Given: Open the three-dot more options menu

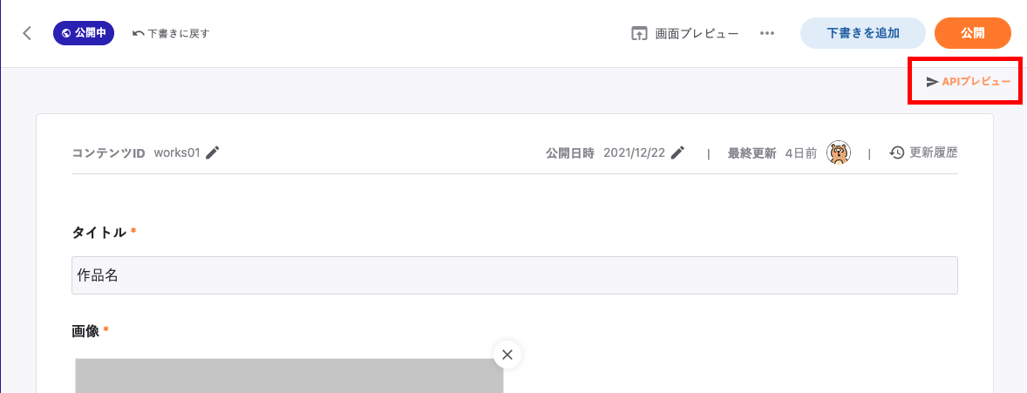Looking at the screenshot, I should point(767,33).
